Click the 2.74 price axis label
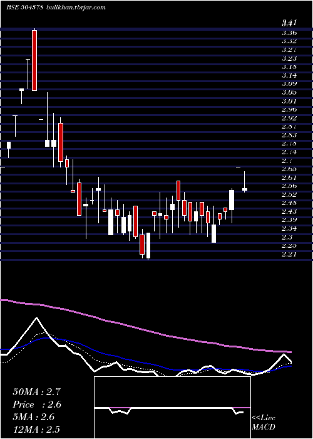Screen dimensions: 313x439 point(289,152)
